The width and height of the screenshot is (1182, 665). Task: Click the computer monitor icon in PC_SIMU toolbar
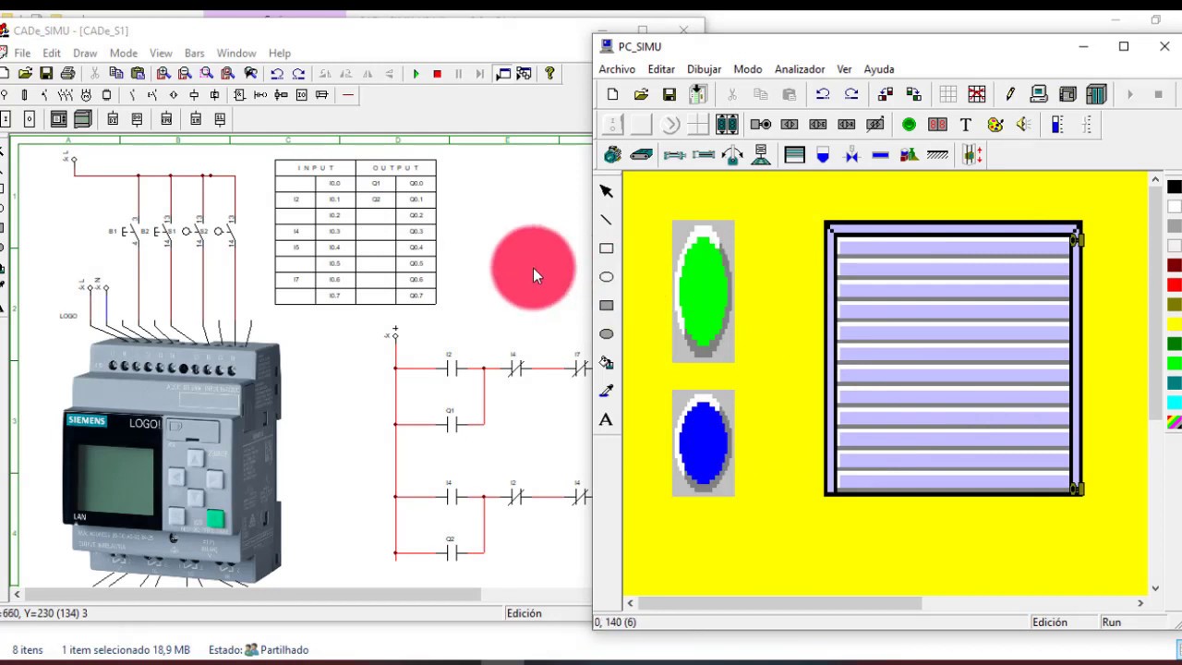point(1039,94)
